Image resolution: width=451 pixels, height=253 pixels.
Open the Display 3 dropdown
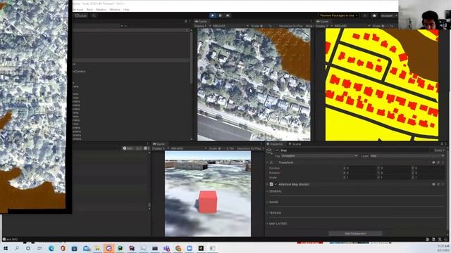click(161, 148)
